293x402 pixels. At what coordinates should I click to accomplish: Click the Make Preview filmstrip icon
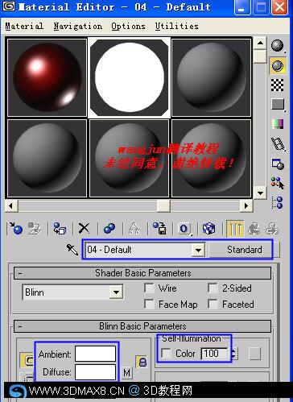(278, 143)
